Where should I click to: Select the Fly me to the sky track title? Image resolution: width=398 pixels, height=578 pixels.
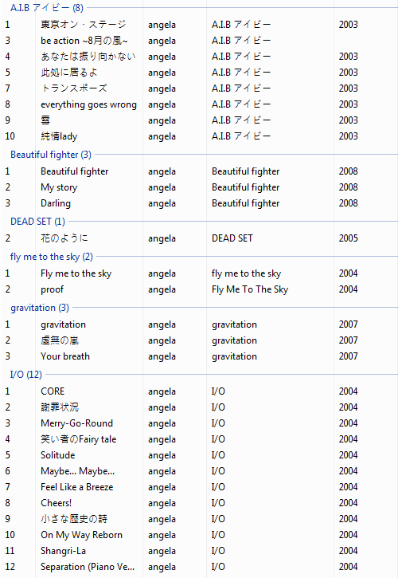(76, 273)
